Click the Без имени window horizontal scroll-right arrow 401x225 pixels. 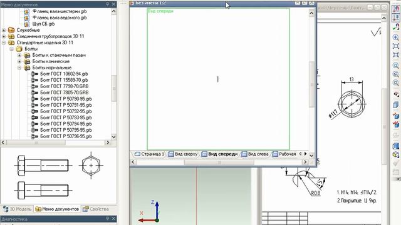pos(305,162)
